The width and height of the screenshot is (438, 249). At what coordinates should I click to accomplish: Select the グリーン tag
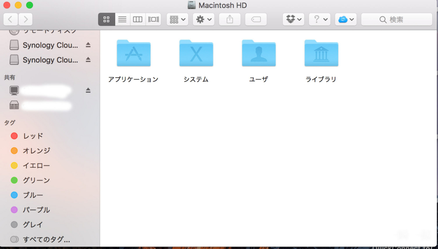pyautogui.click(x=30, y=180)
